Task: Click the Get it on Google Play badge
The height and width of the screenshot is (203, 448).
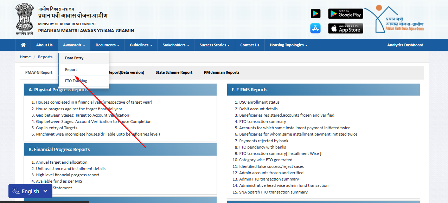Action: coord(345,14)
